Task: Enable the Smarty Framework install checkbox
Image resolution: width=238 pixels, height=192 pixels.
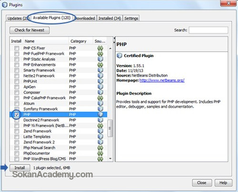Action: [x=17, y=70]
